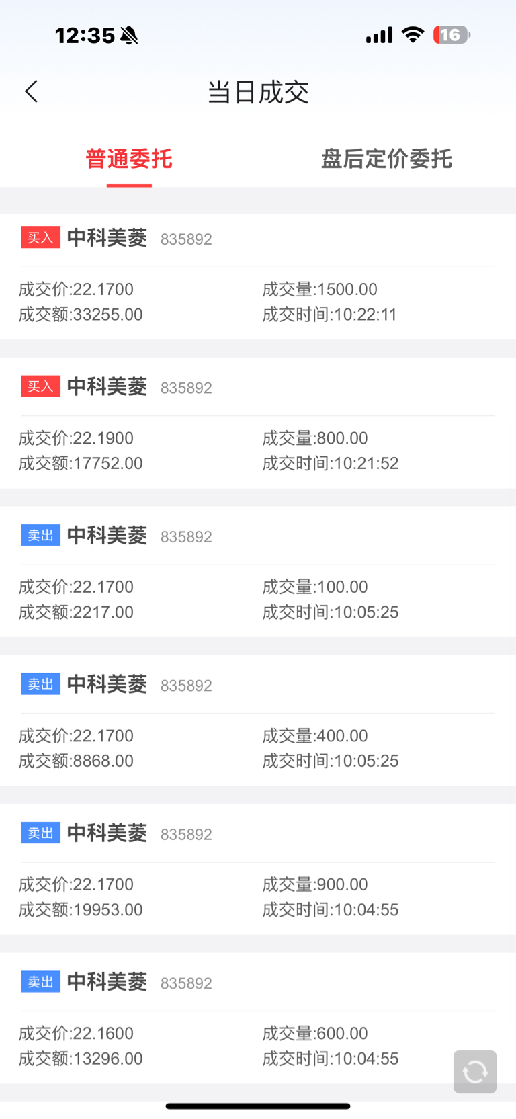
Task: Tap stock code 835892 in first record
Action: click(186, 239)
